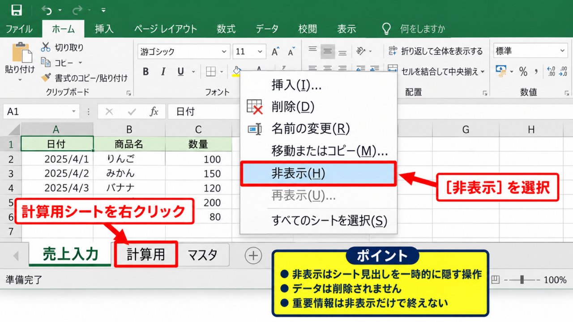Open the コピー dropdown arrow
The width and height of the screenshot is (573, 322).
click(x=81, y=63)
